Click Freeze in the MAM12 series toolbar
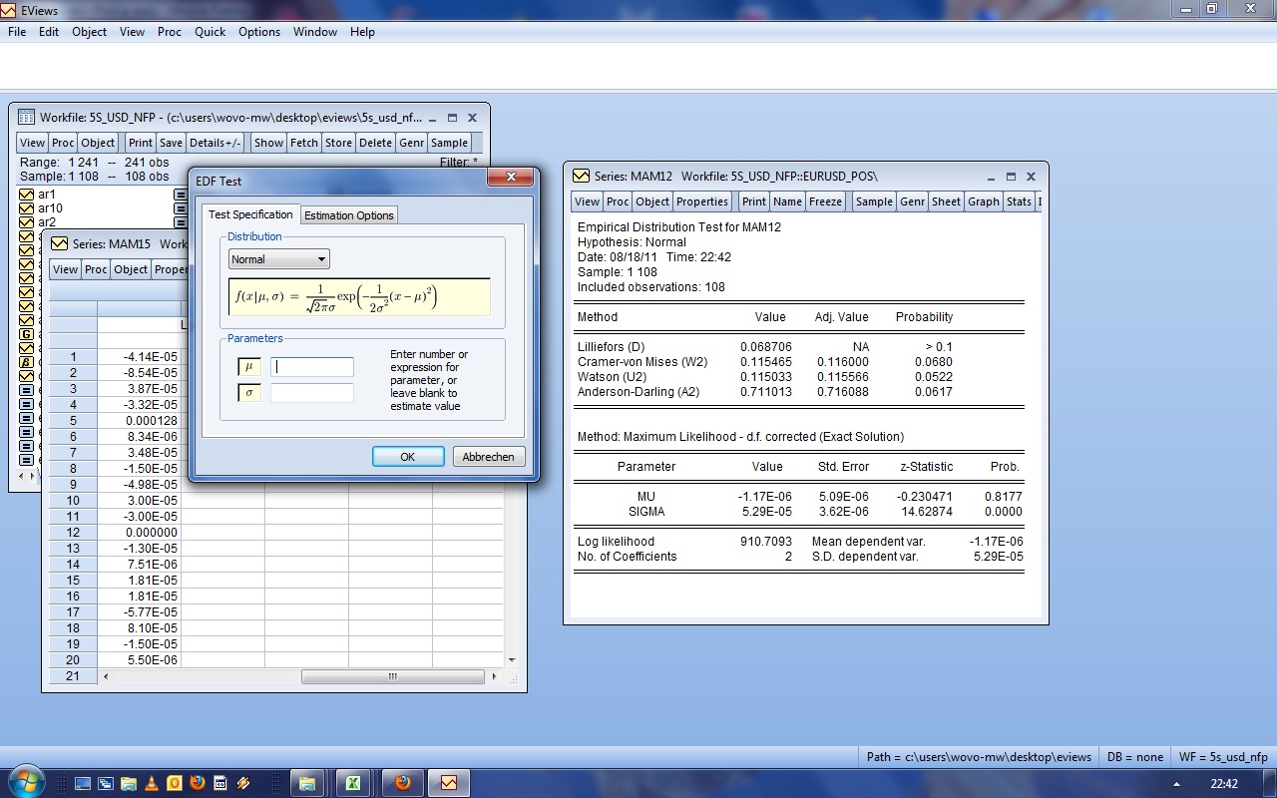This screenshot has width=1277, height=798. tap(826, 201)
